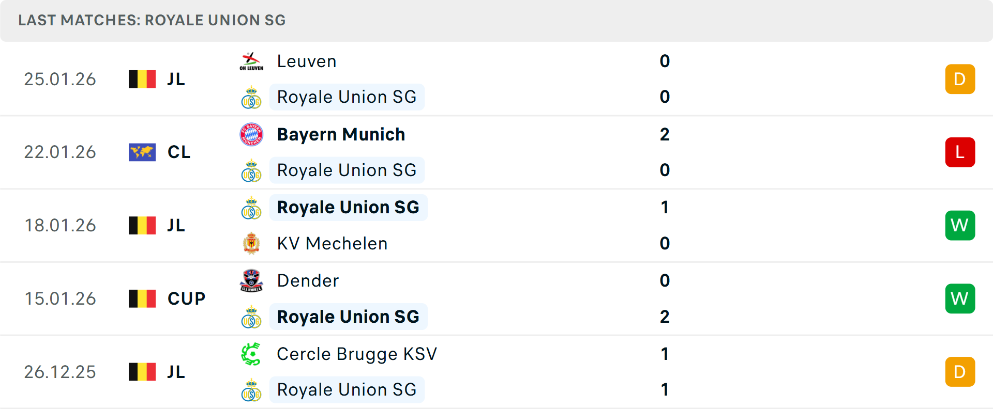Click Royale Union SG crest in Leuven match
The width and height of the screenshot is (993, 409).
tap(251, 98)
